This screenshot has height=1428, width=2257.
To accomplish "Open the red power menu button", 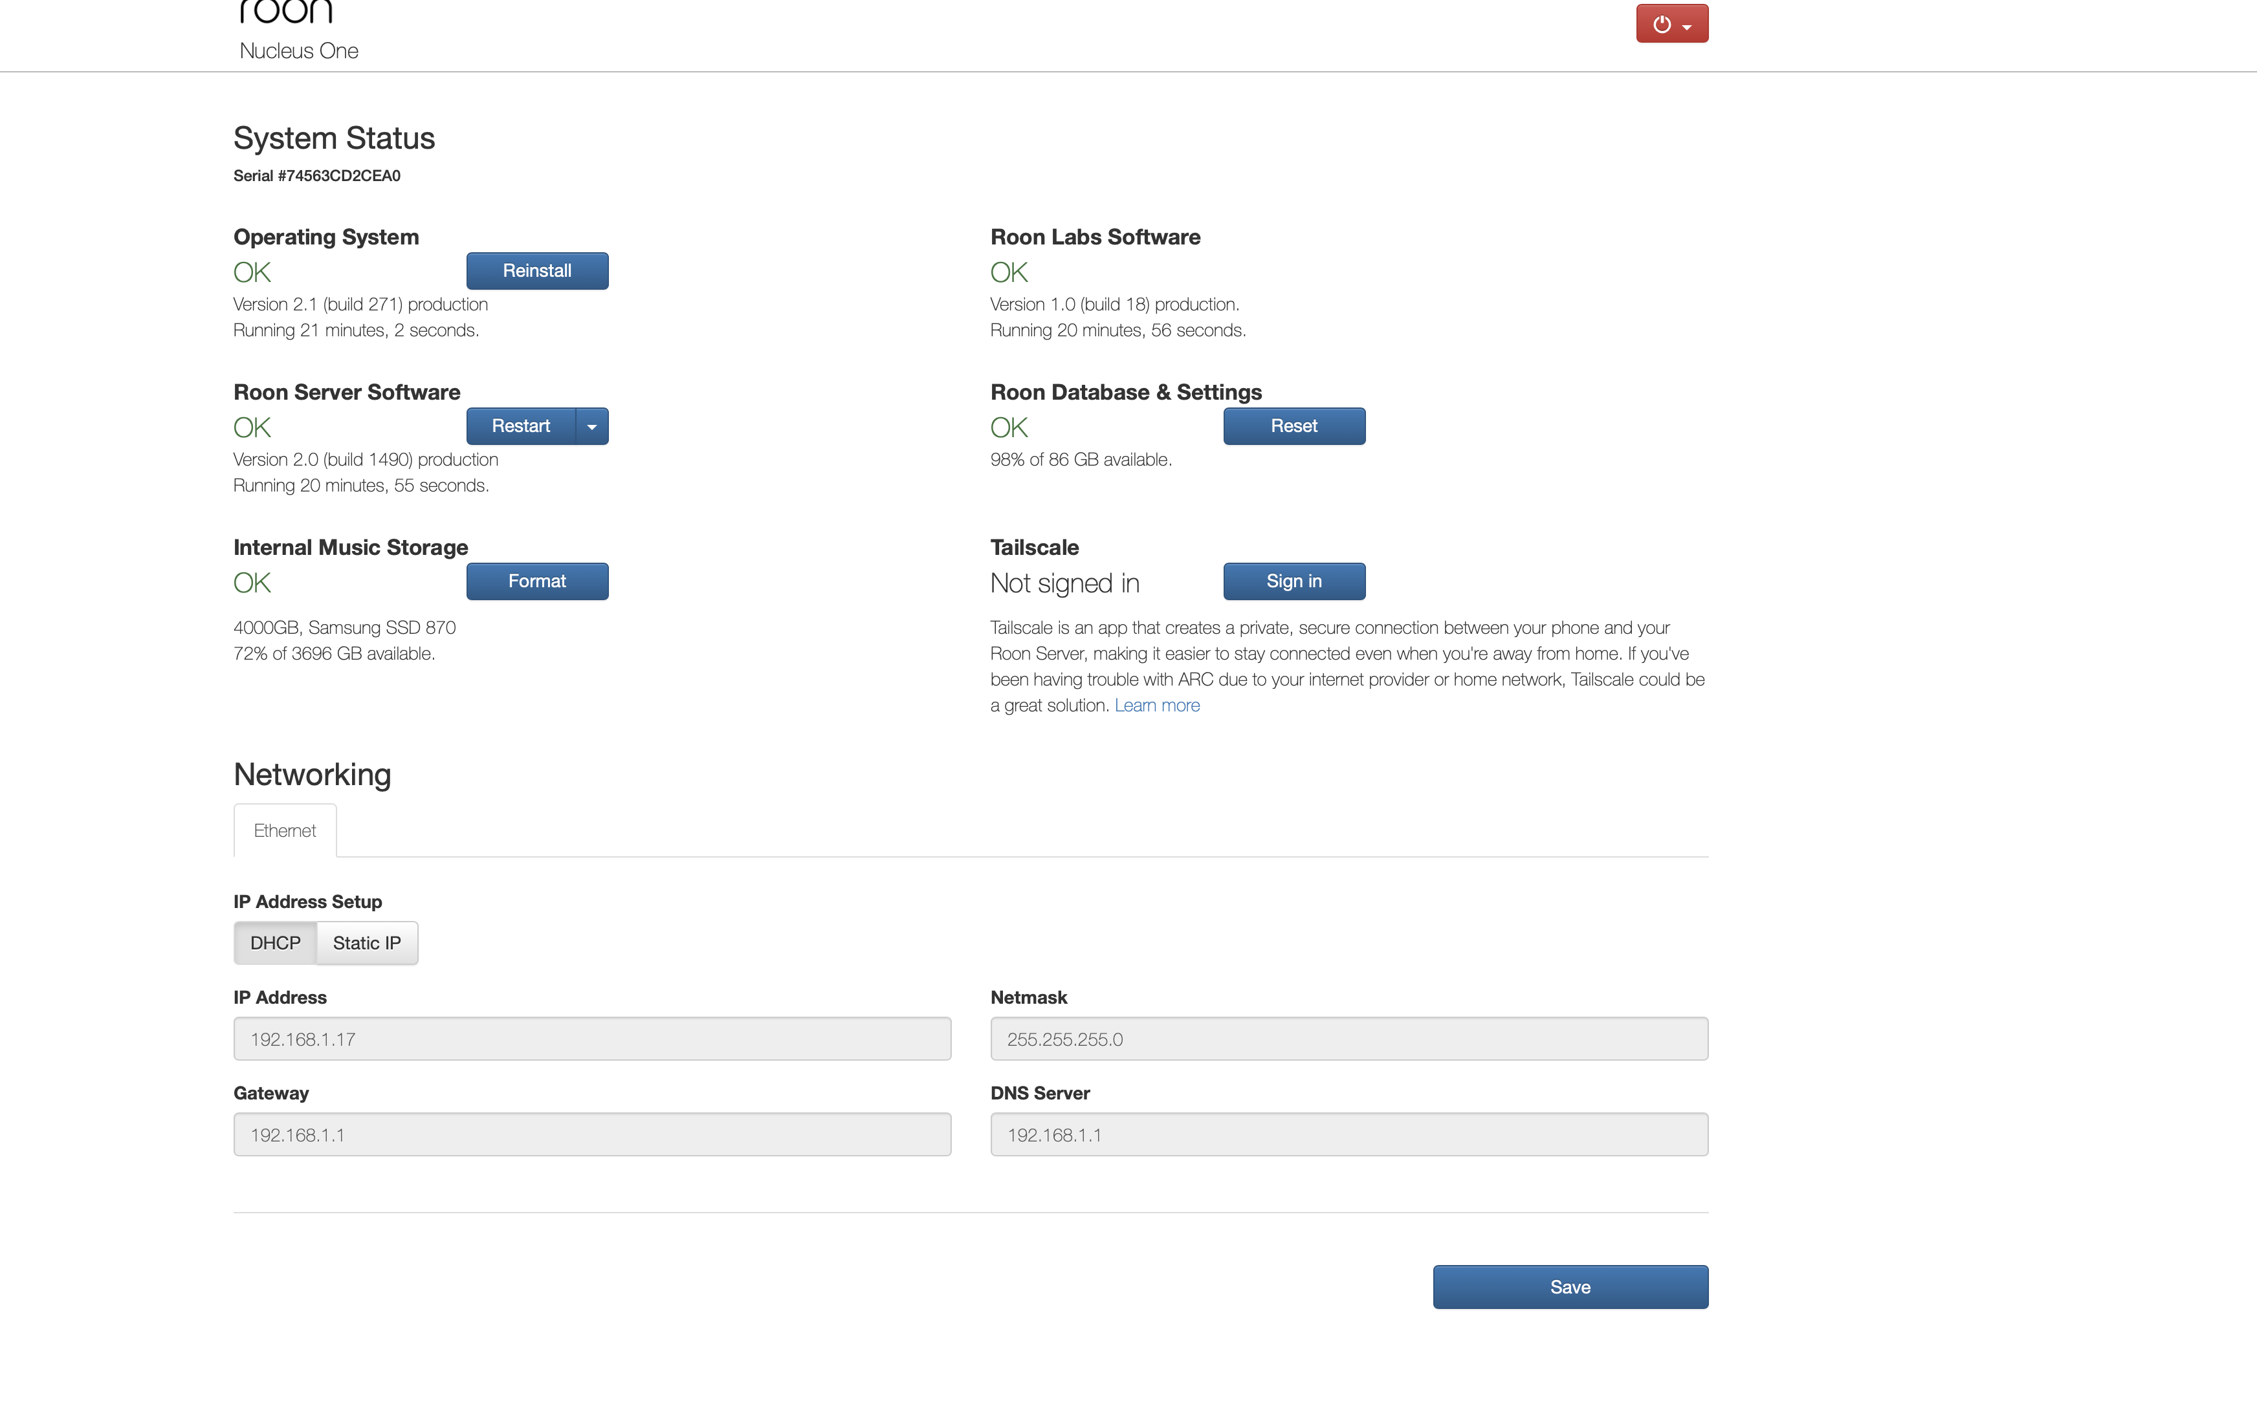I will [x=1671, y=23].
